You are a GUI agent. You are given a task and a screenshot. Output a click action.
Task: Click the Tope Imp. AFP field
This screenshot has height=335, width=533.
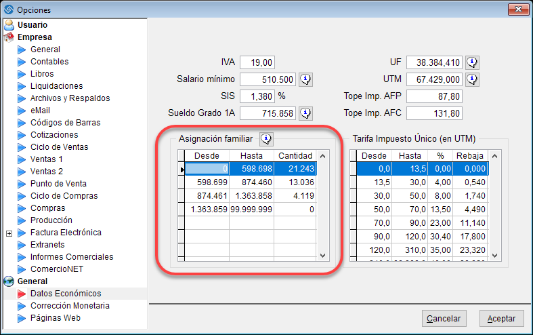[434, 96]
